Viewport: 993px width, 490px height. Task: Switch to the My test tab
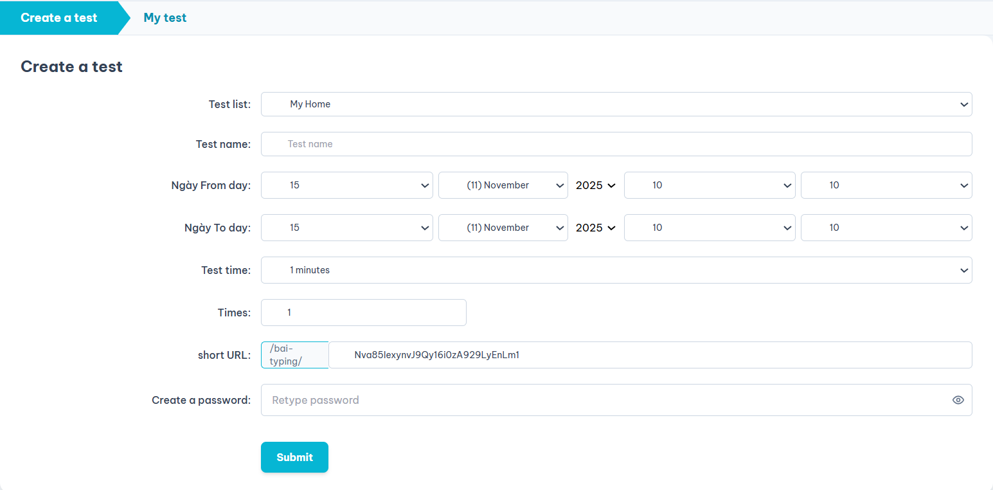pyautogui.click(x=165, y=17)
